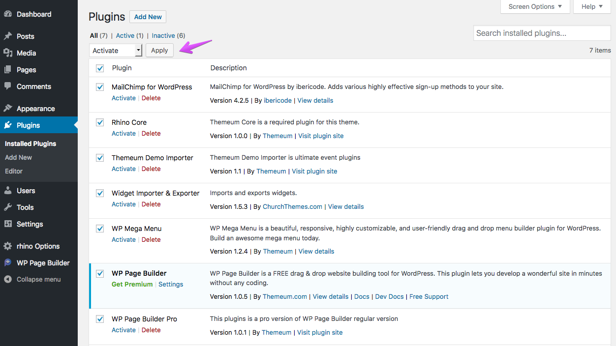Open the rhino Options menu item
The image size is (616, 346).
[x=39, y=246]
